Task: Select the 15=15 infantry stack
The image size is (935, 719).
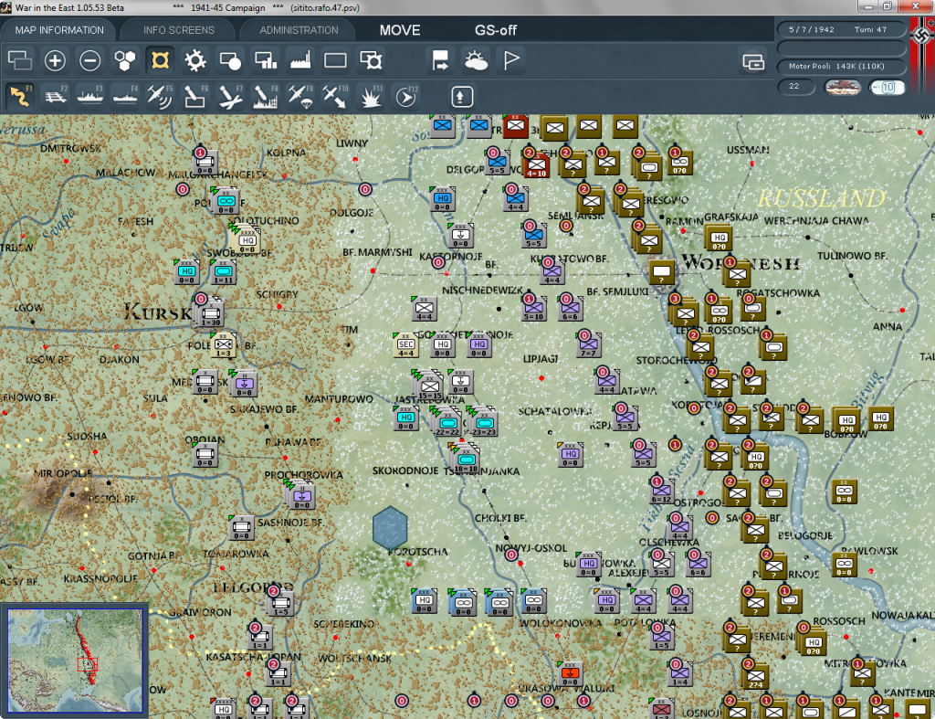Action: [430, 386]
